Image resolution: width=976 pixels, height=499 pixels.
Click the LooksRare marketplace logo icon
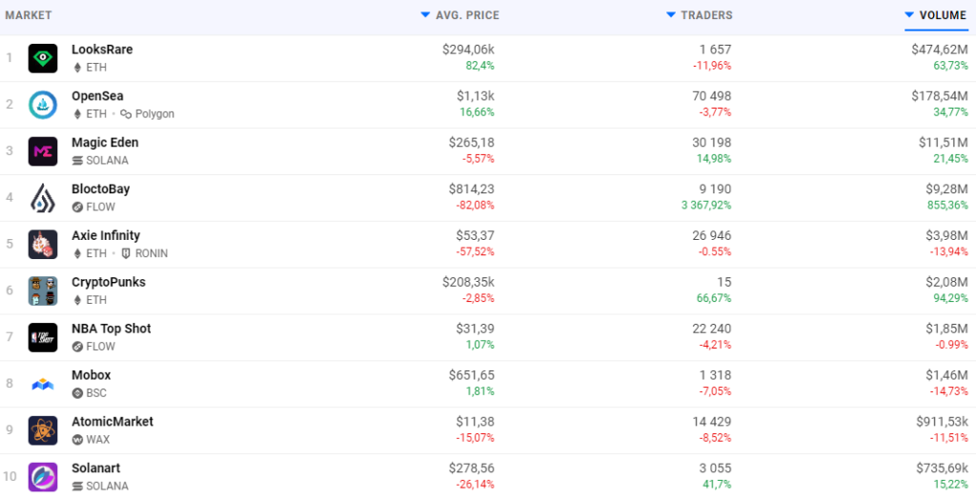coord(43,58)
